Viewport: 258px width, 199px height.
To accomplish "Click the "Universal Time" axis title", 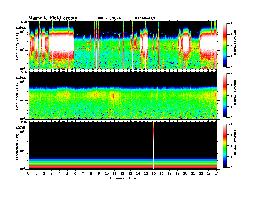I will pos(123,178).
